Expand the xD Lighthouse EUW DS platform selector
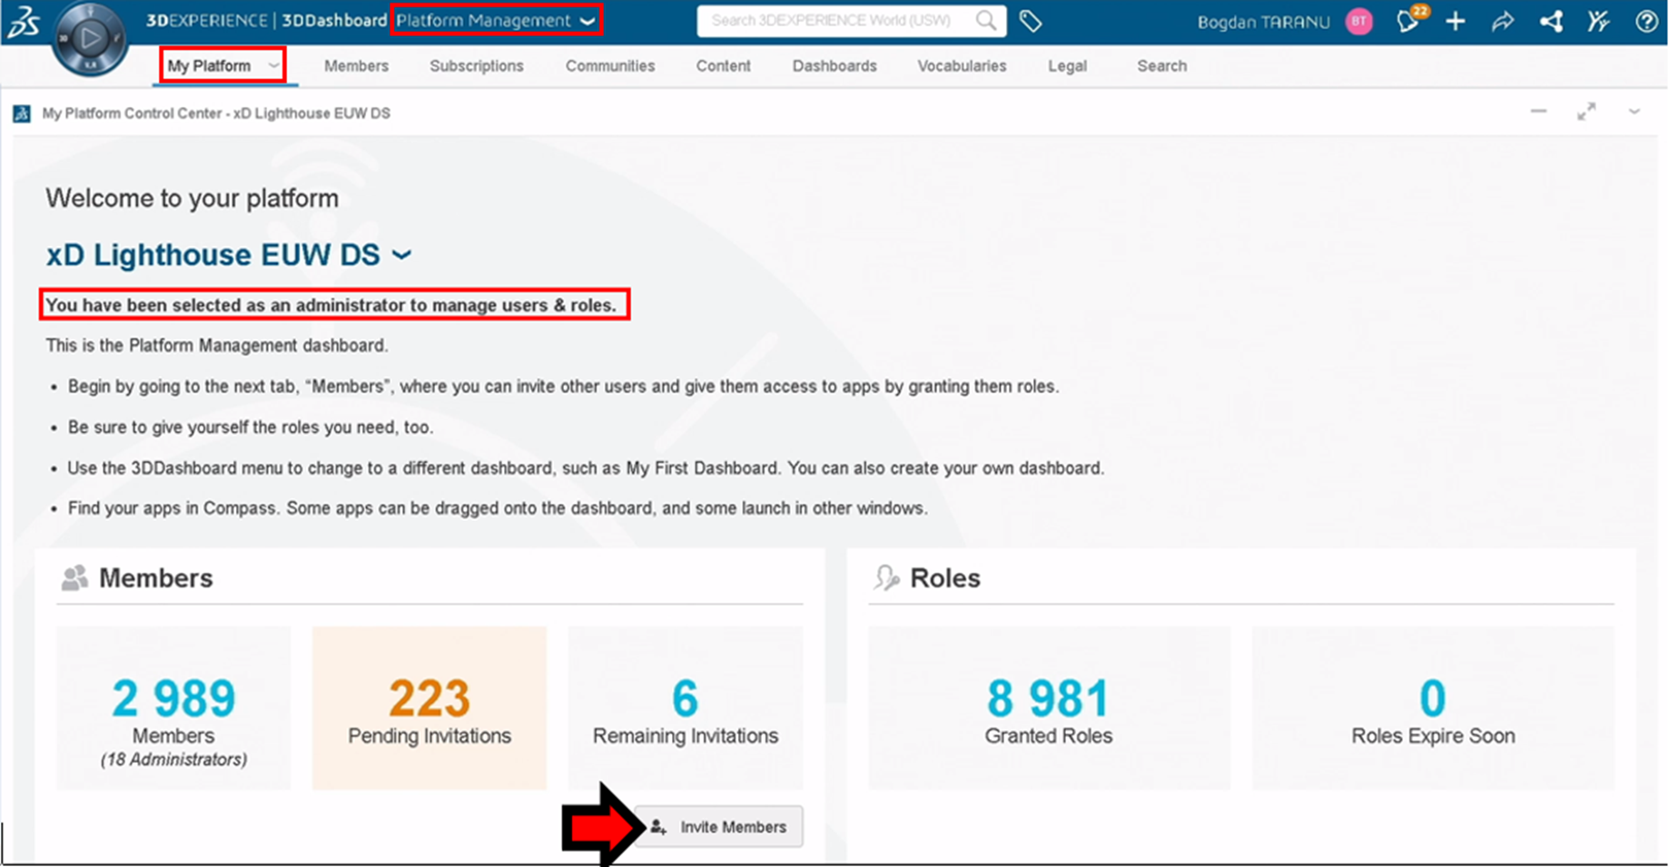The image size is (1669, 867). coord(401,255)
